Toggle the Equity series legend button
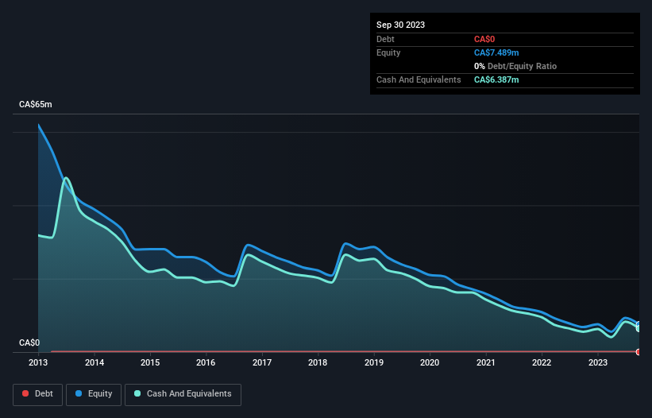The width and height of the screenshot is (652, 418). point(94,394)
